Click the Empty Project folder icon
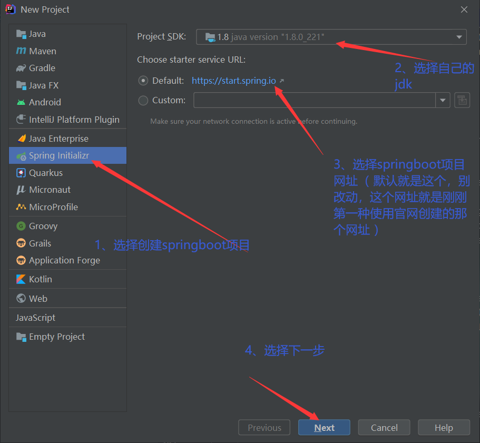This screenshot has width=480, height=443. 21,337
